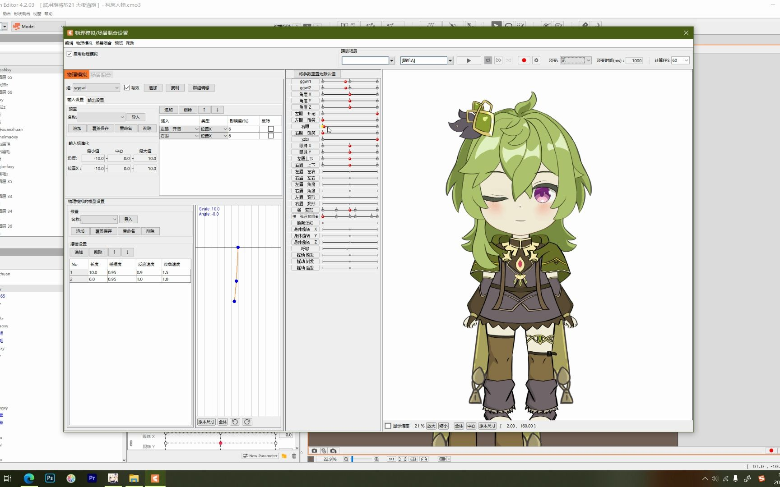Zoom out the main canvas
The height and width of the screenshot is (487, 780).
click(346, 459)
